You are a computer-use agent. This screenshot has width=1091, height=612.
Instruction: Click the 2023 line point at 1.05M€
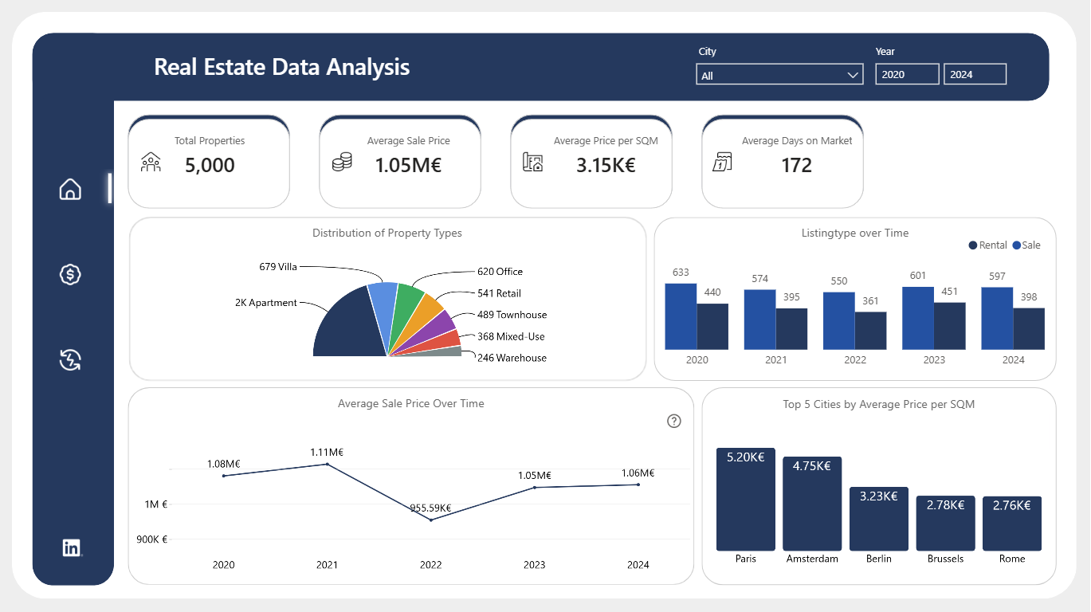[534, 487]
